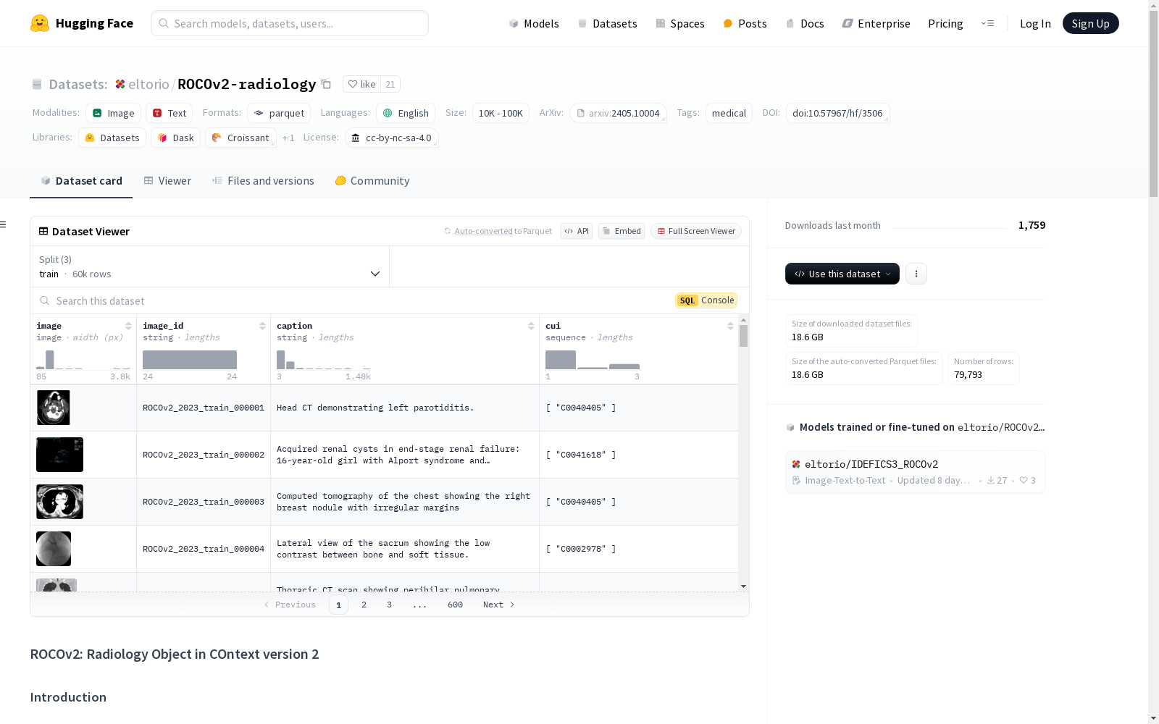The image size is (1159, 724).
Task: Open the Community tab
Action: [x=372, y=181]
